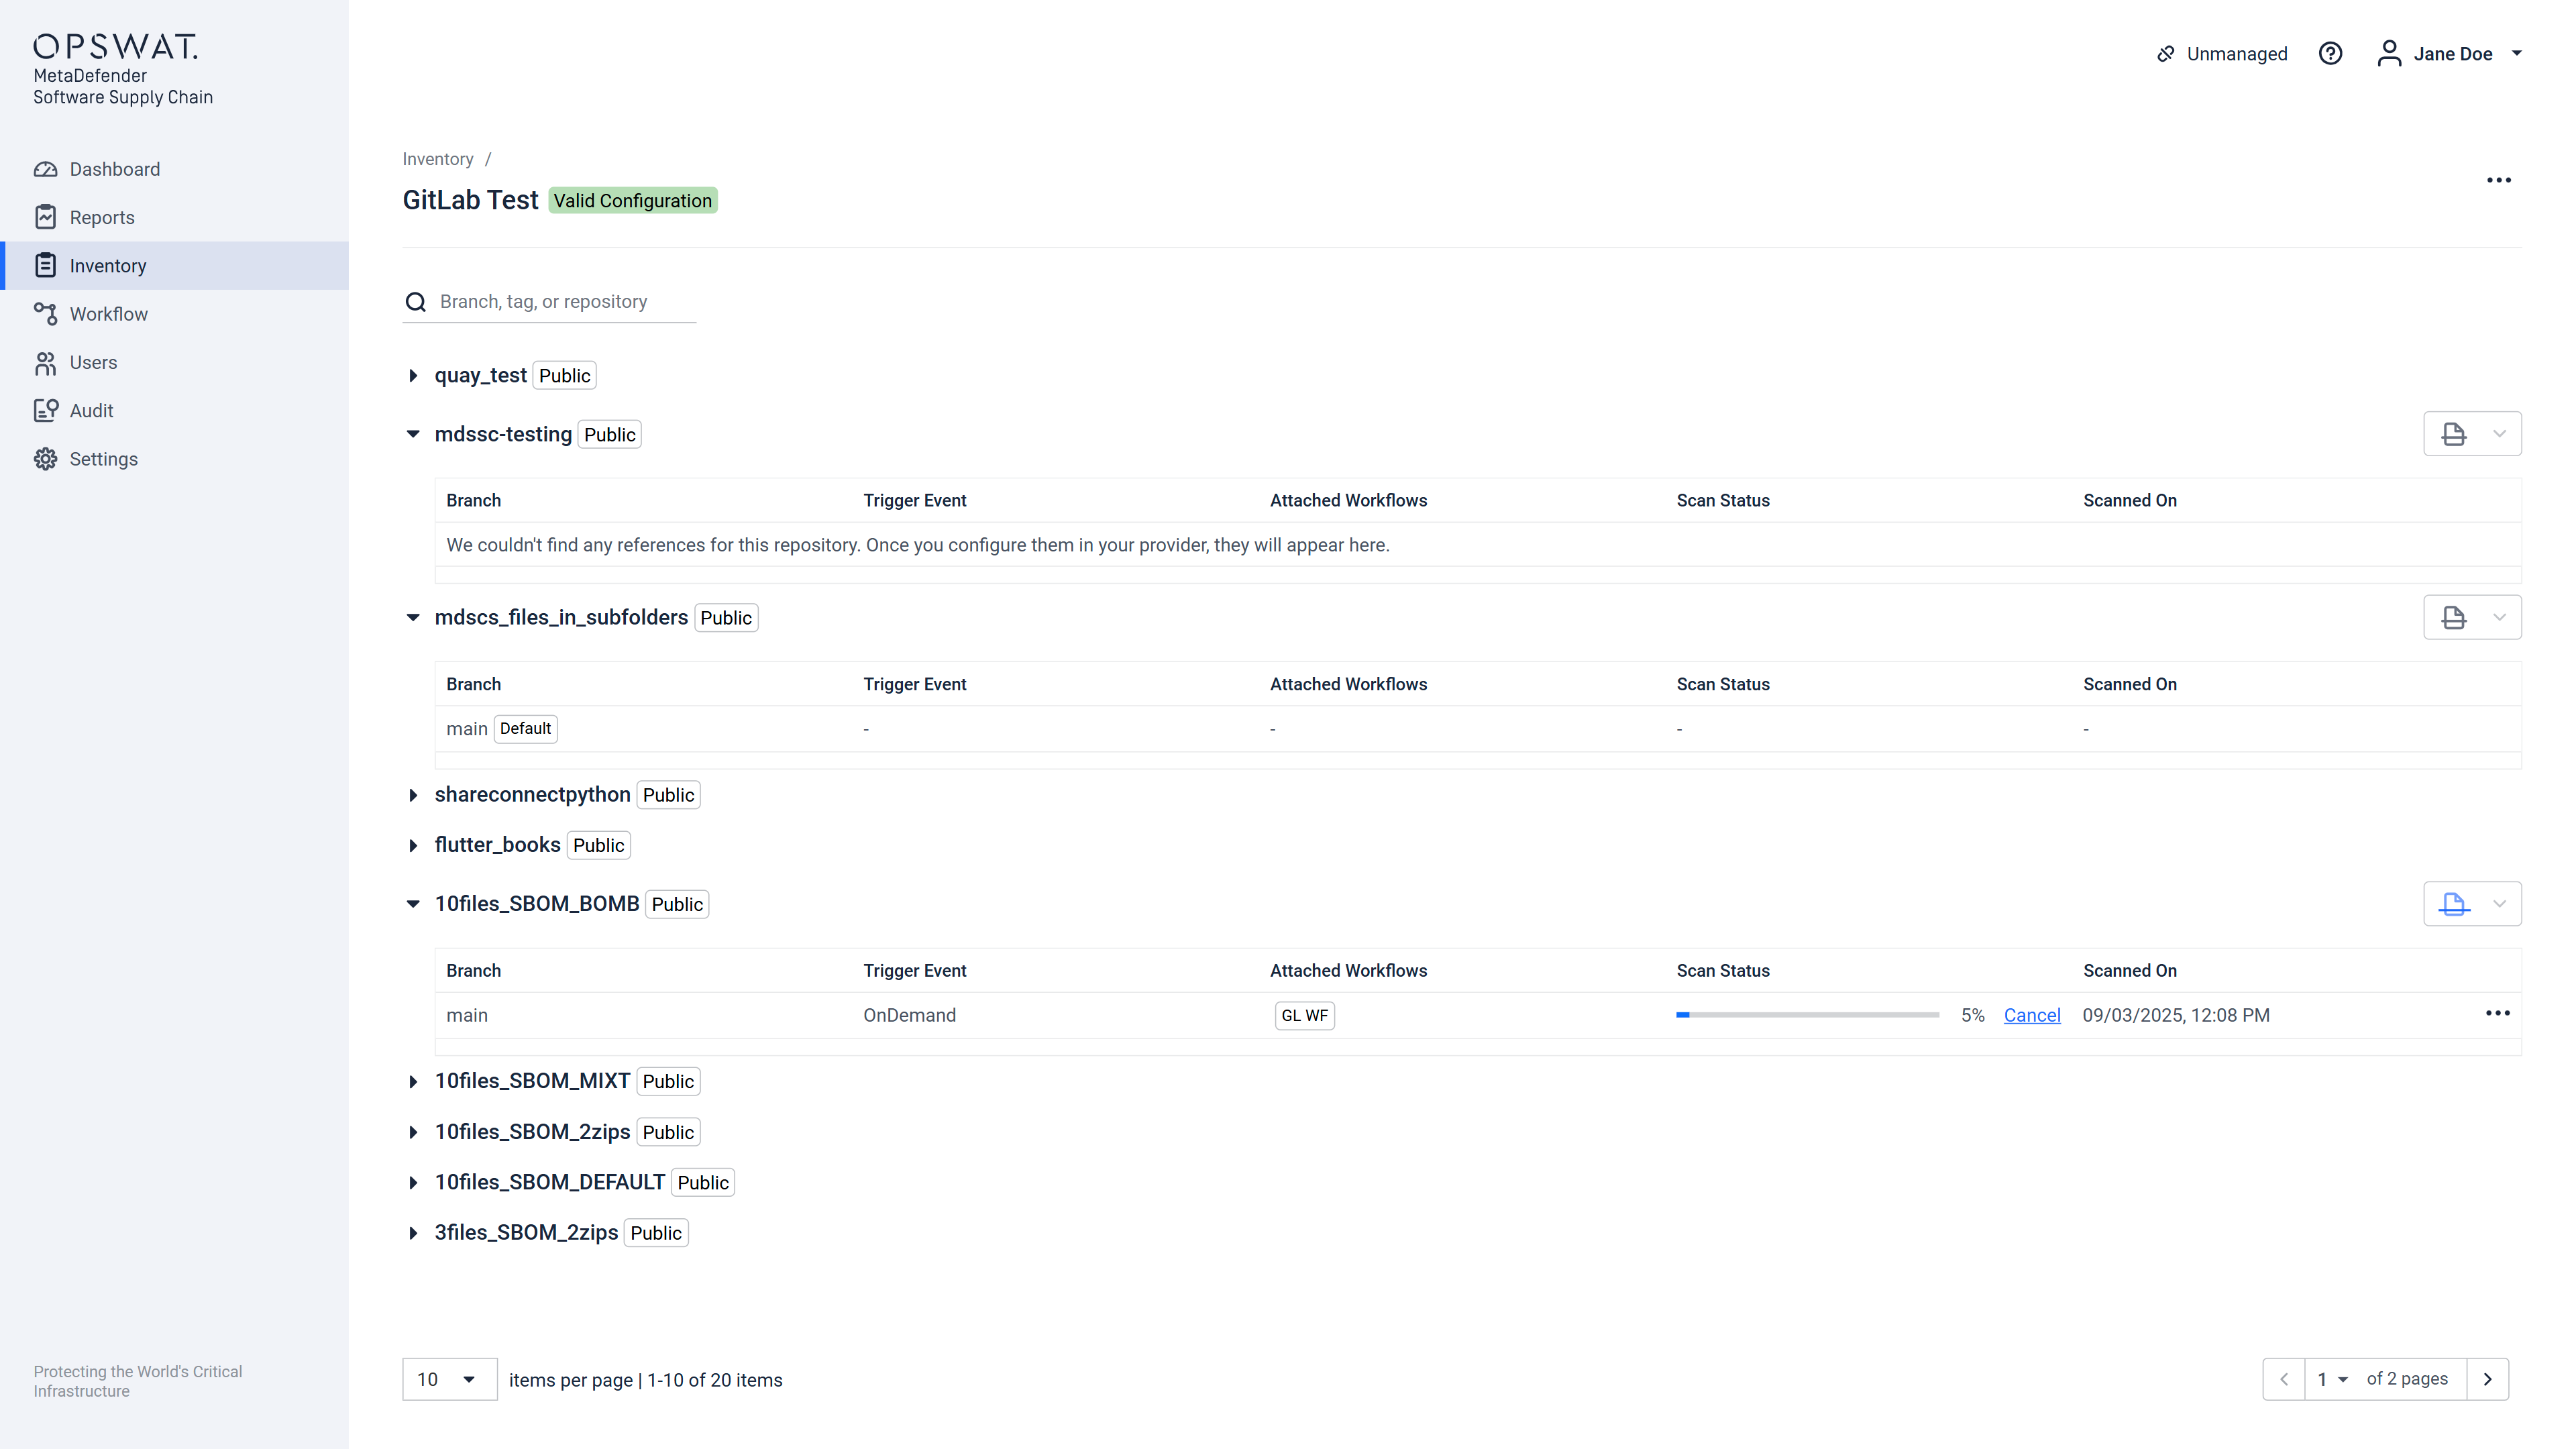2576x1449 pixels.
Task: Click scan icon for mdscs_files_in_subfolders repository
Action: click(2453, 618)
